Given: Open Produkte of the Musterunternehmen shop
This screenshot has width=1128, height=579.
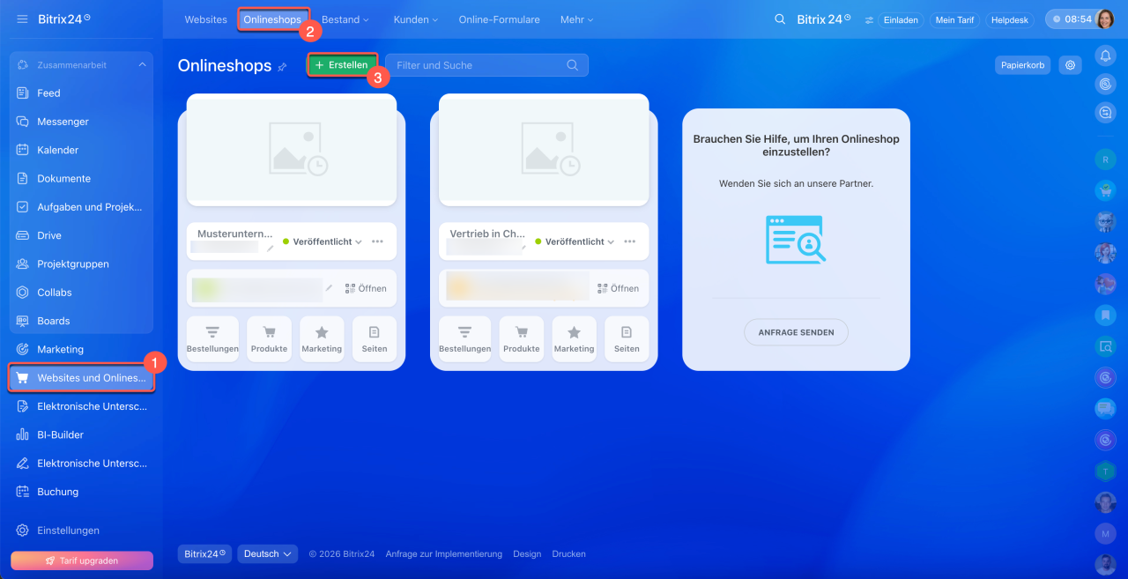Looking at the screenshot, I should pos(269,338).
